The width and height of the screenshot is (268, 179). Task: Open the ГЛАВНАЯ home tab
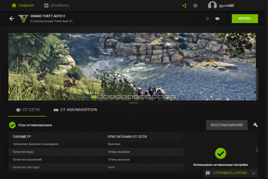[x=23, y=5]
